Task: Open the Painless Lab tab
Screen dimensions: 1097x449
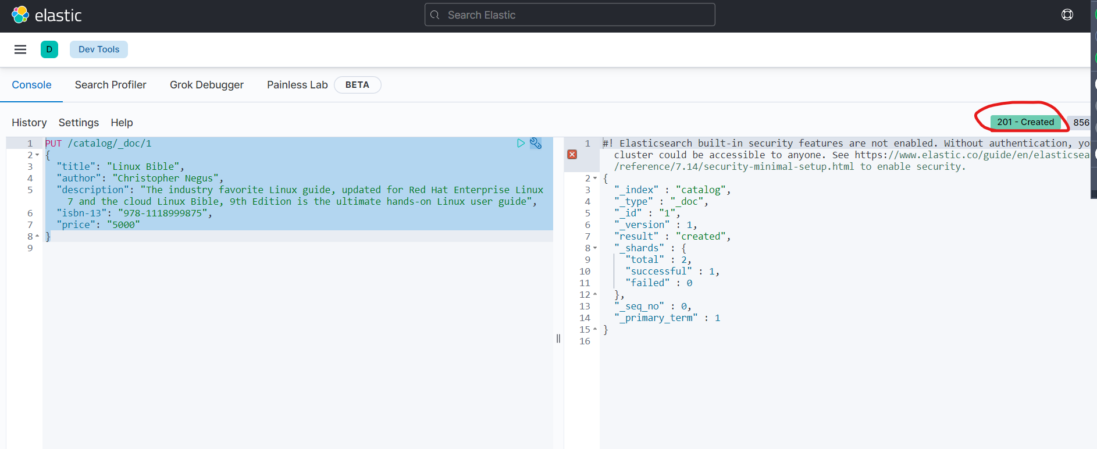Action: pyautogui.click(x=297, y=85)
